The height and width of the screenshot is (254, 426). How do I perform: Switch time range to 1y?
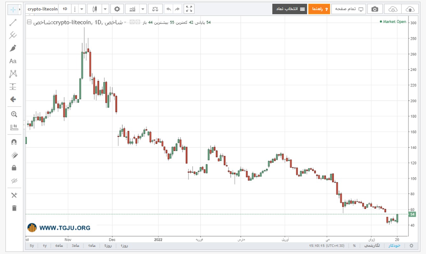[x=45, y=246]
